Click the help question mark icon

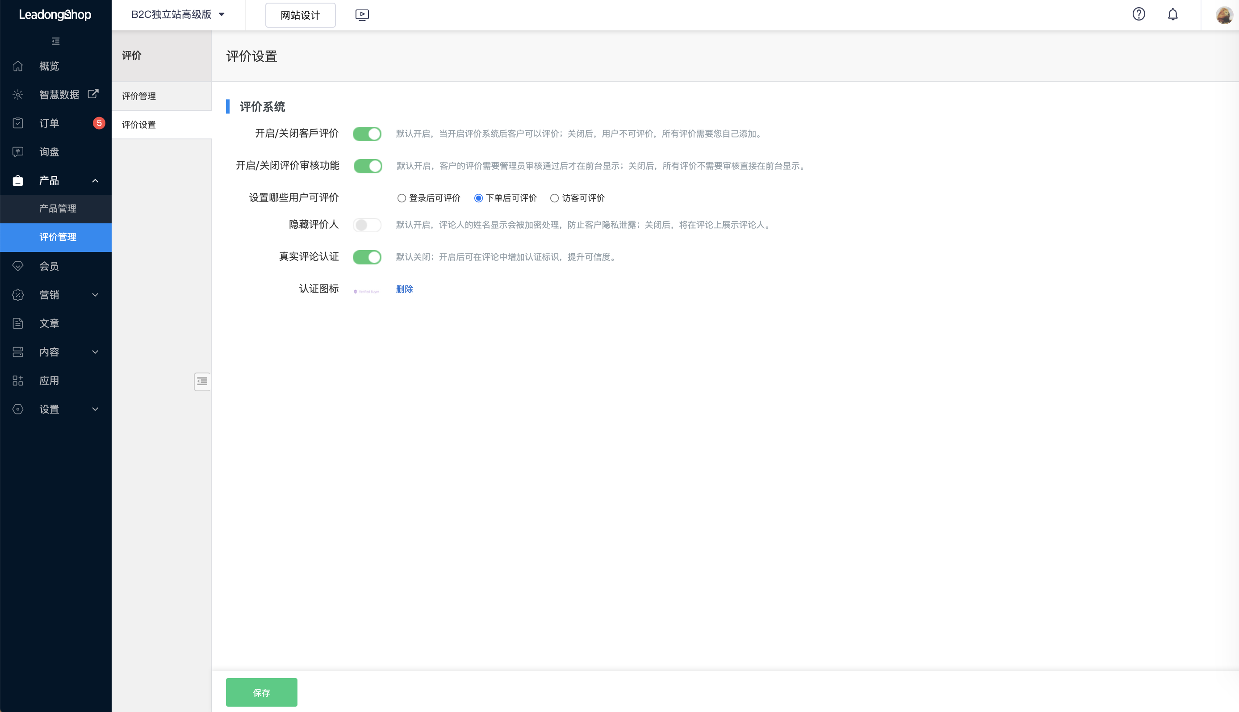click(x=1138, y=14)
